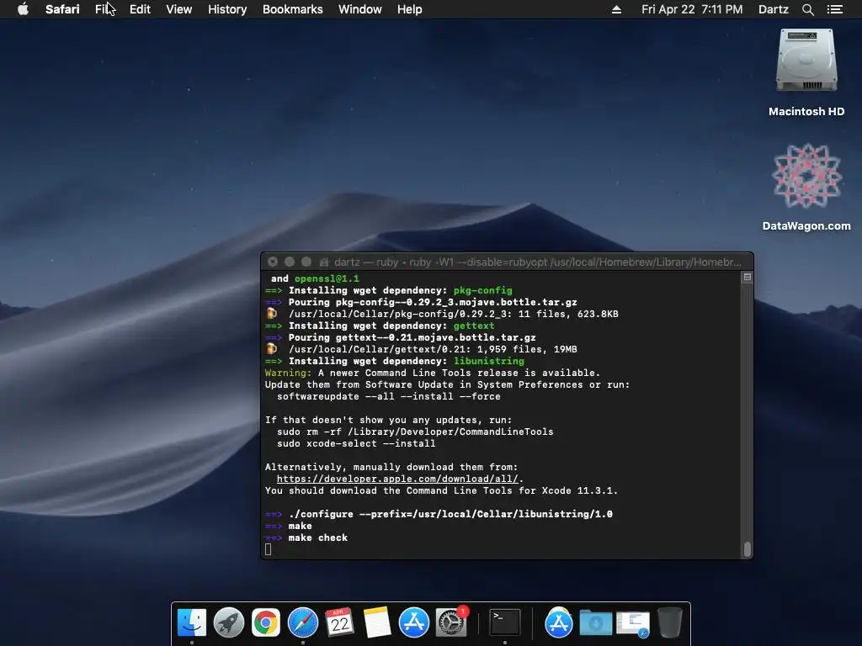Open the History menu
The width and height of the screenshot is (862, 646).
pos(227,9)
